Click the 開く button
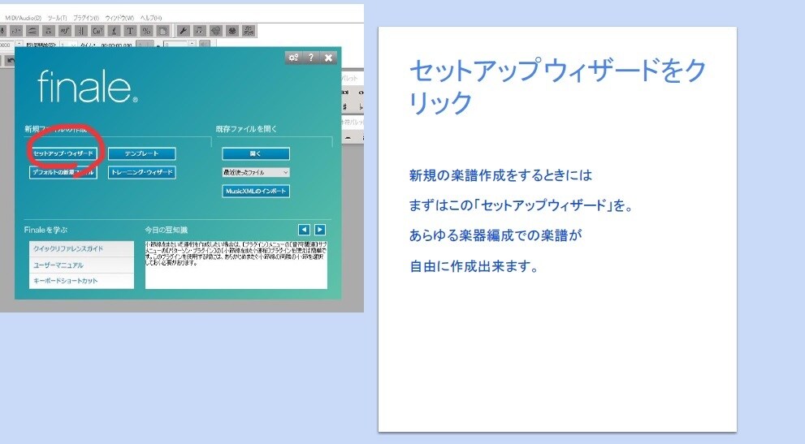This screenshot has height=444, width=805. (256, 153)
